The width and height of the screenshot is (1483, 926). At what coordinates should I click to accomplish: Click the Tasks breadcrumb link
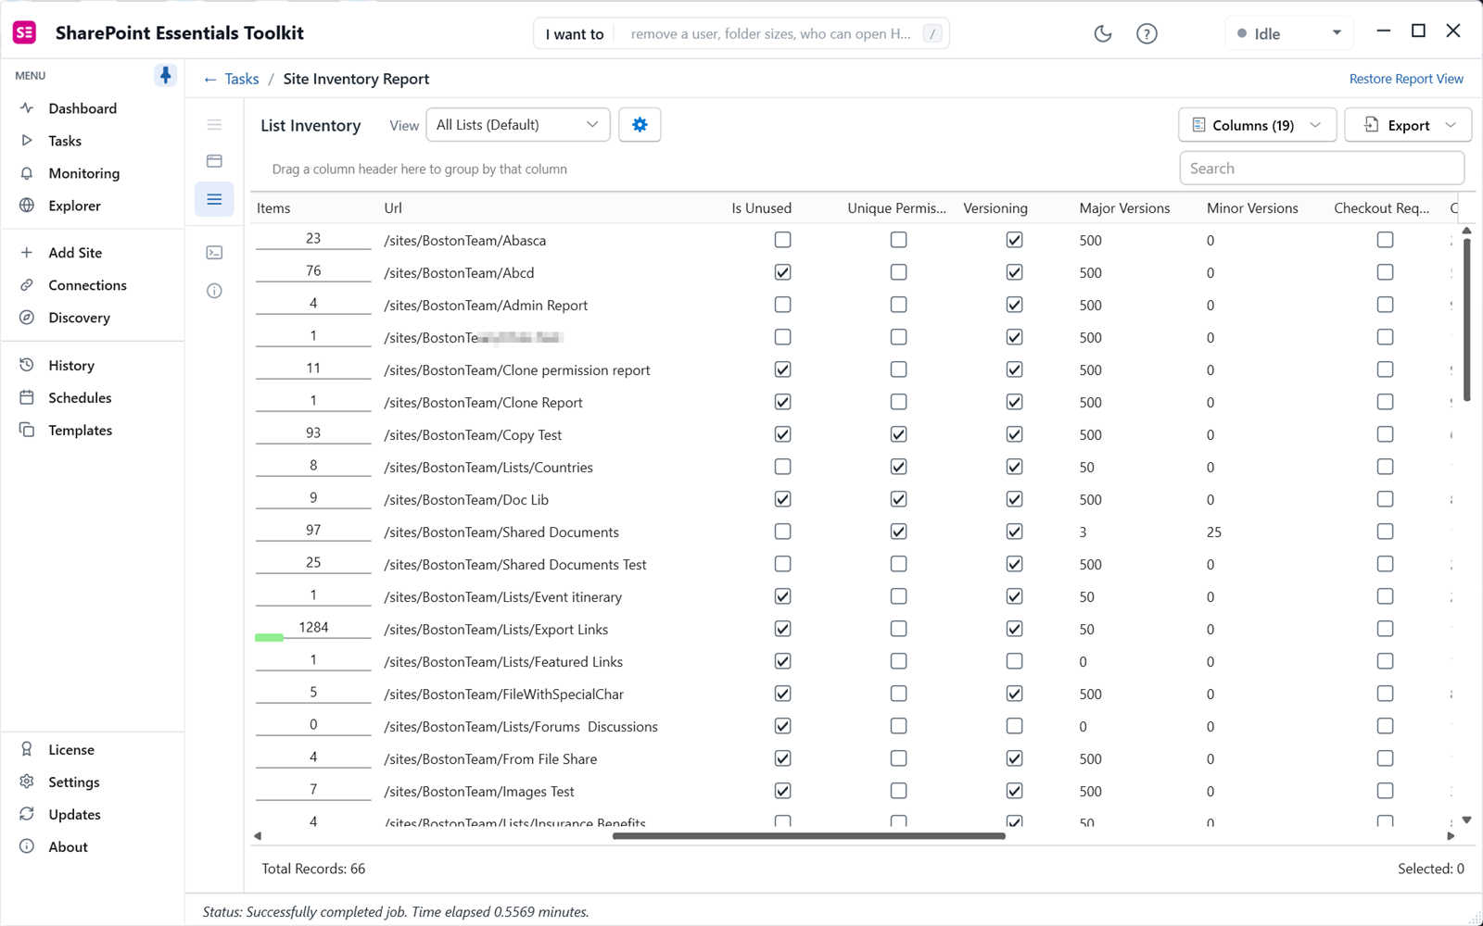242,80
